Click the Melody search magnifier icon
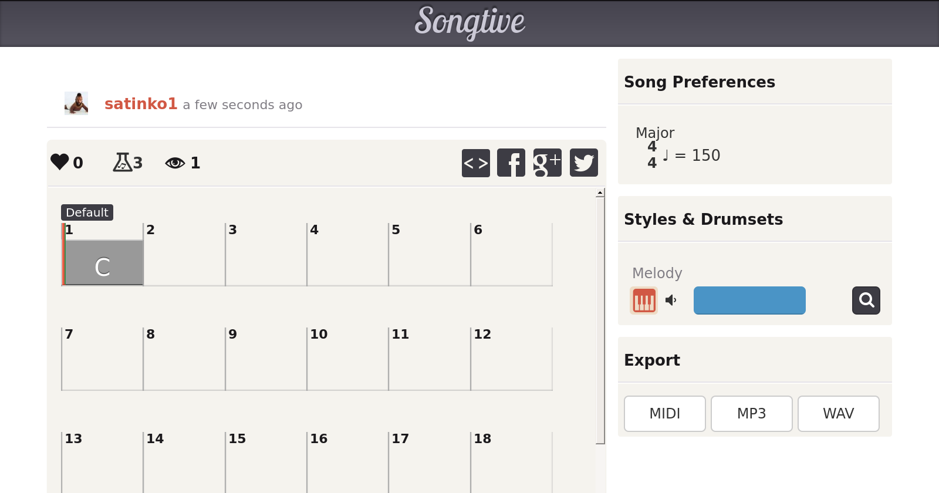This screenshot has width=939, height=493. tap(866, 300)
